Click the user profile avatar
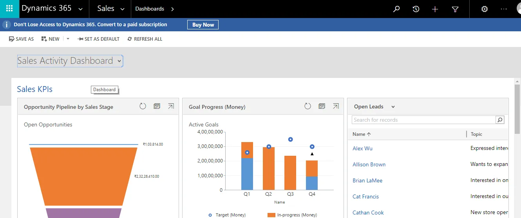This screenshot has width=521, height=218. (x=518, y=9)
